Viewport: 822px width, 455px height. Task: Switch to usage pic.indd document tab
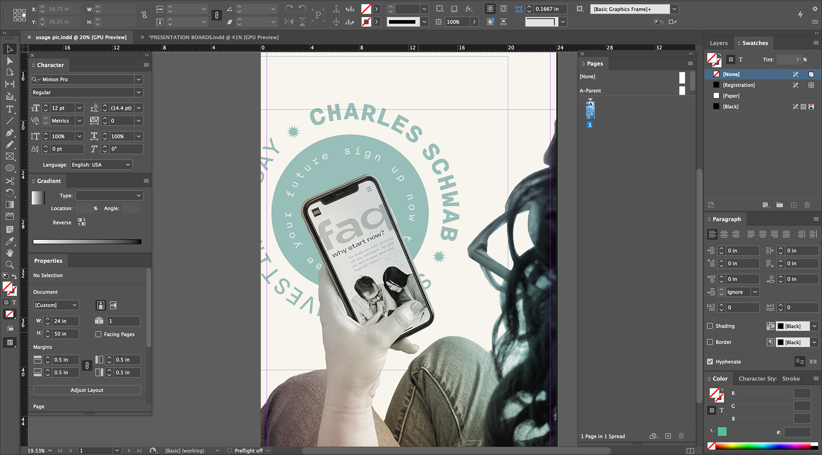[x=81, y=37]
